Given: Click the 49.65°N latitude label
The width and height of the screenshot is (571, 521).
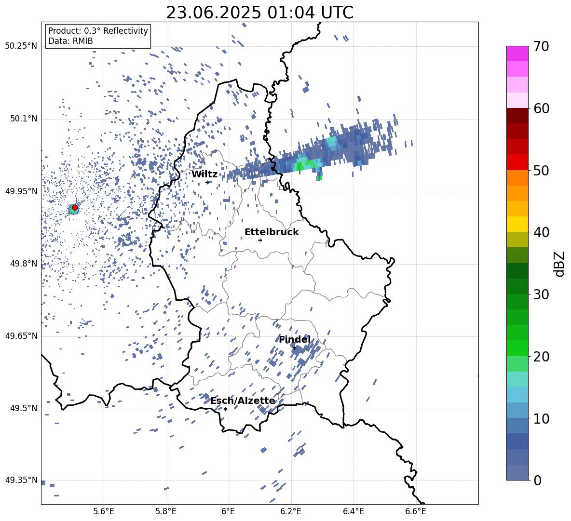Looking at the screenshot, I should (21, 335).
